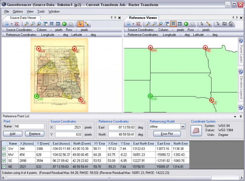Click zoom in icon in Source Data Viewer toolbar

pos(26,24)
